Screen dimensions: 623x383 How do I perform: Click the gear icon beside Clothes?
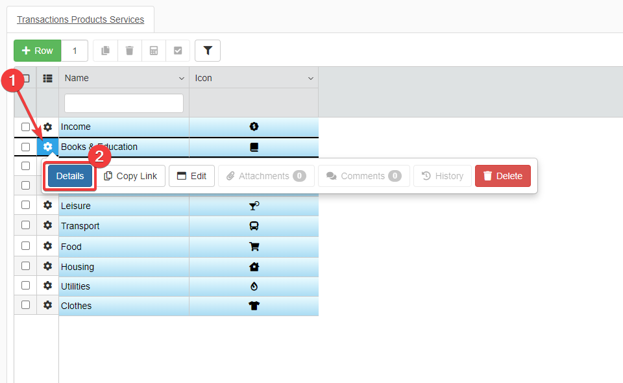pyautogui.click(x=47, y=305)
